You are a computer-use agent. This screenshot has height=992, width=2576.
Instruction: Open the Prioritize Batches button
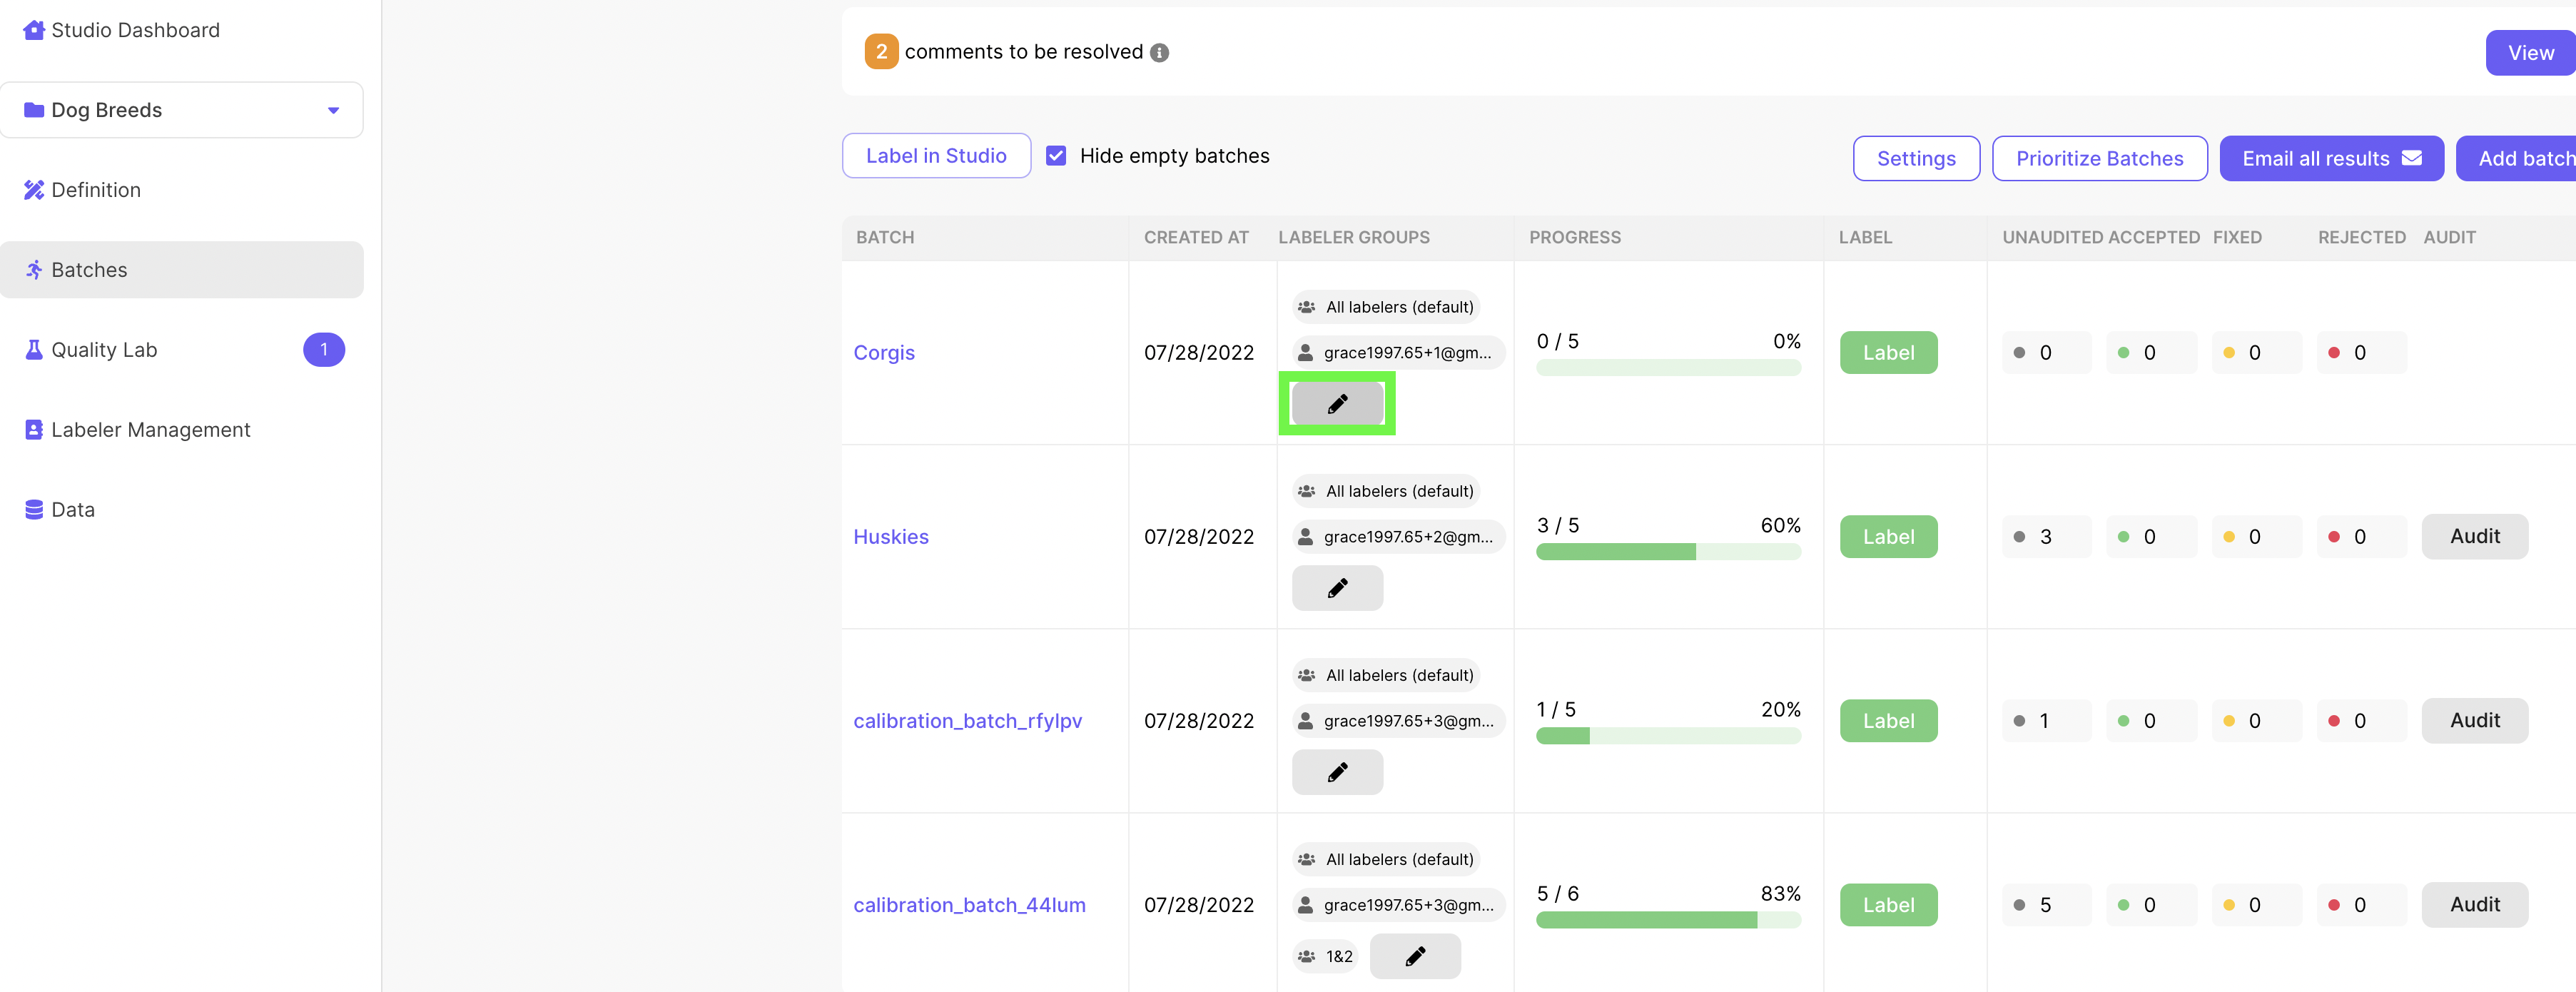tap(2098, 159)
